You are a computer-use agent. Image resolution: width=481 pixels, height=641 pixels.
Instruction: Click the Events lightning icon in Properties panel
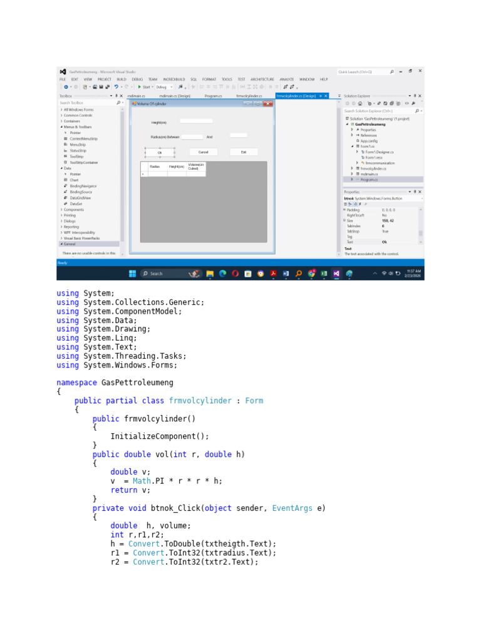[x=360, y=204]
